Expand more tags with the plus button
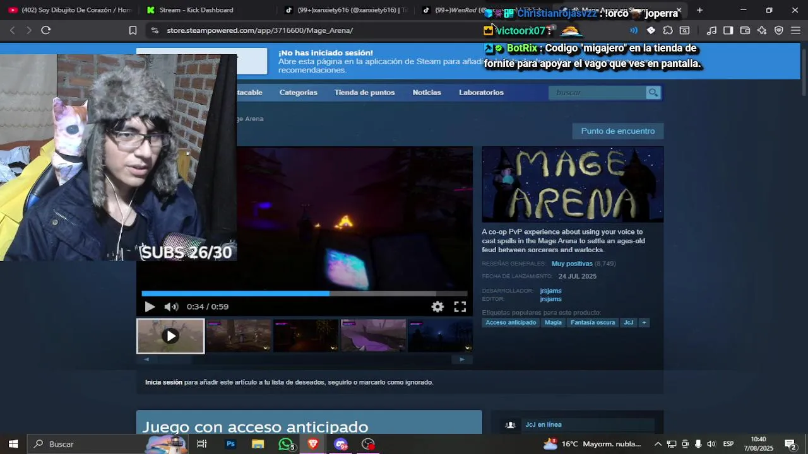This screenshot has height=454, width=808. coord(644,323)
